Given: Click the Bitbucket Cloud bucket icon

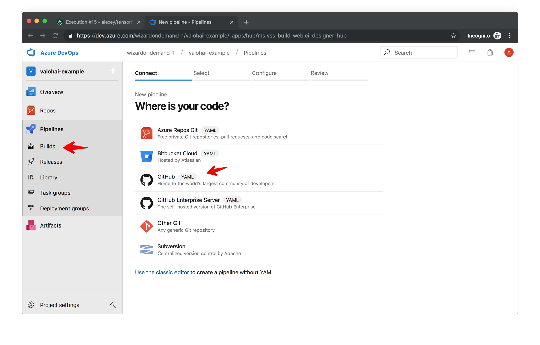Looking at the screenshot, I should pyautogui.click(x=146, y=156).
